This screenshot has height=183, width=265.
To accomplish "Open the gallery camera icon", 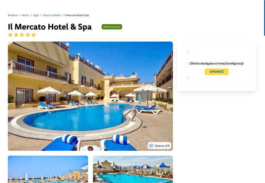I will [151, 146].
